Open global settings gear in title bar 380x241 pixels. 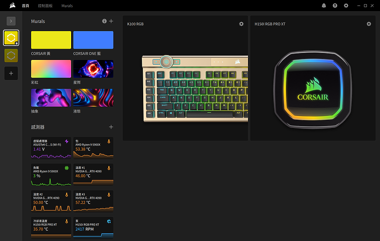click(x=346, y=5)
